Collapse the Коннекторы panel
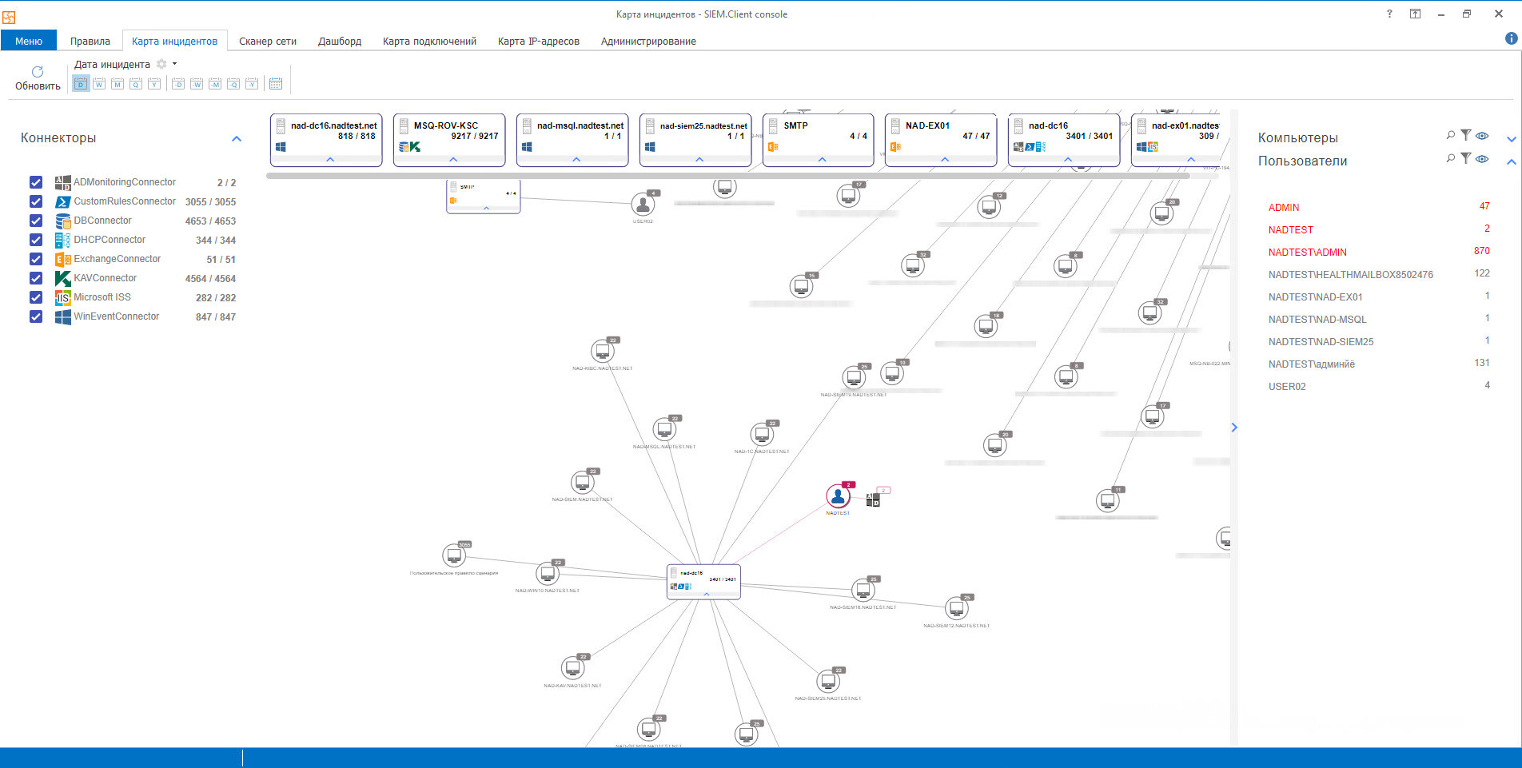 point(237,138)
